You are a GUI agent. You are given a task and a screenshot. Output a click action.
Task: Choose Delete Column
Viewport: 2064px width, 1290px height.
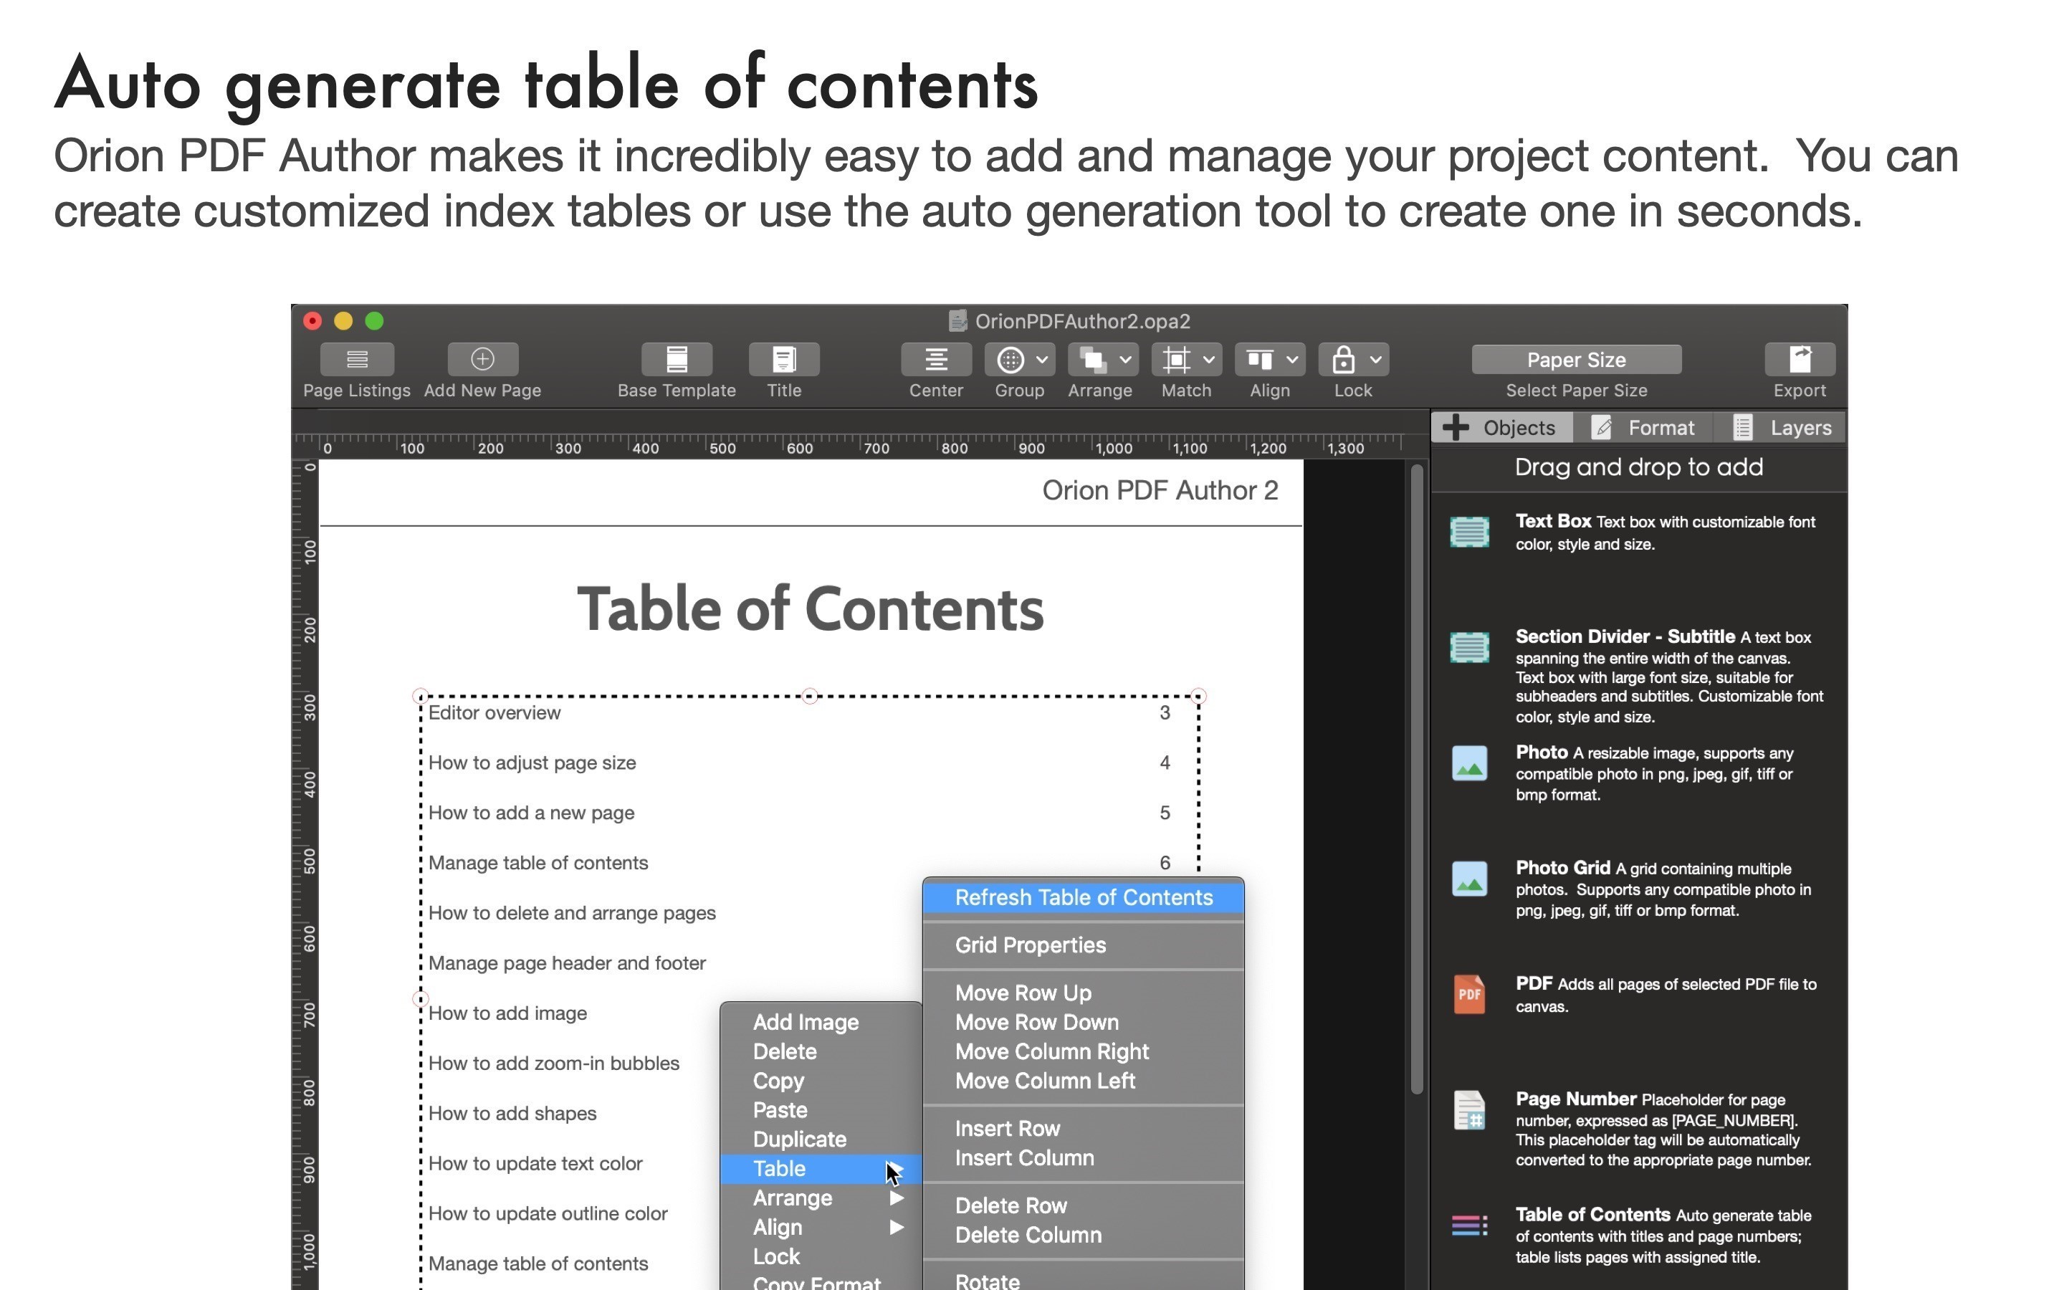point(1083,1235)
